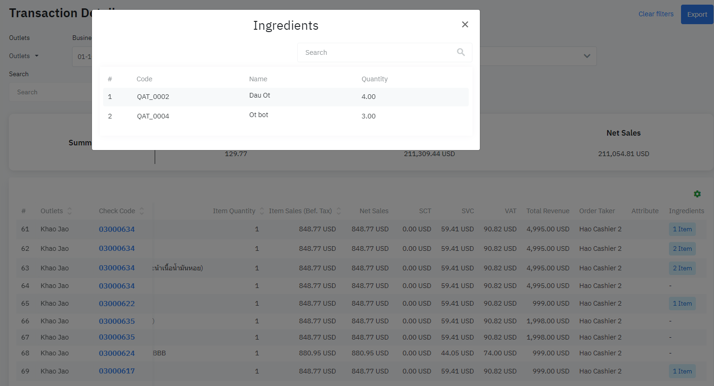Open the dropdown chevron right of the dialog
The height and width of the screenshot is (386, 714).
587,56
